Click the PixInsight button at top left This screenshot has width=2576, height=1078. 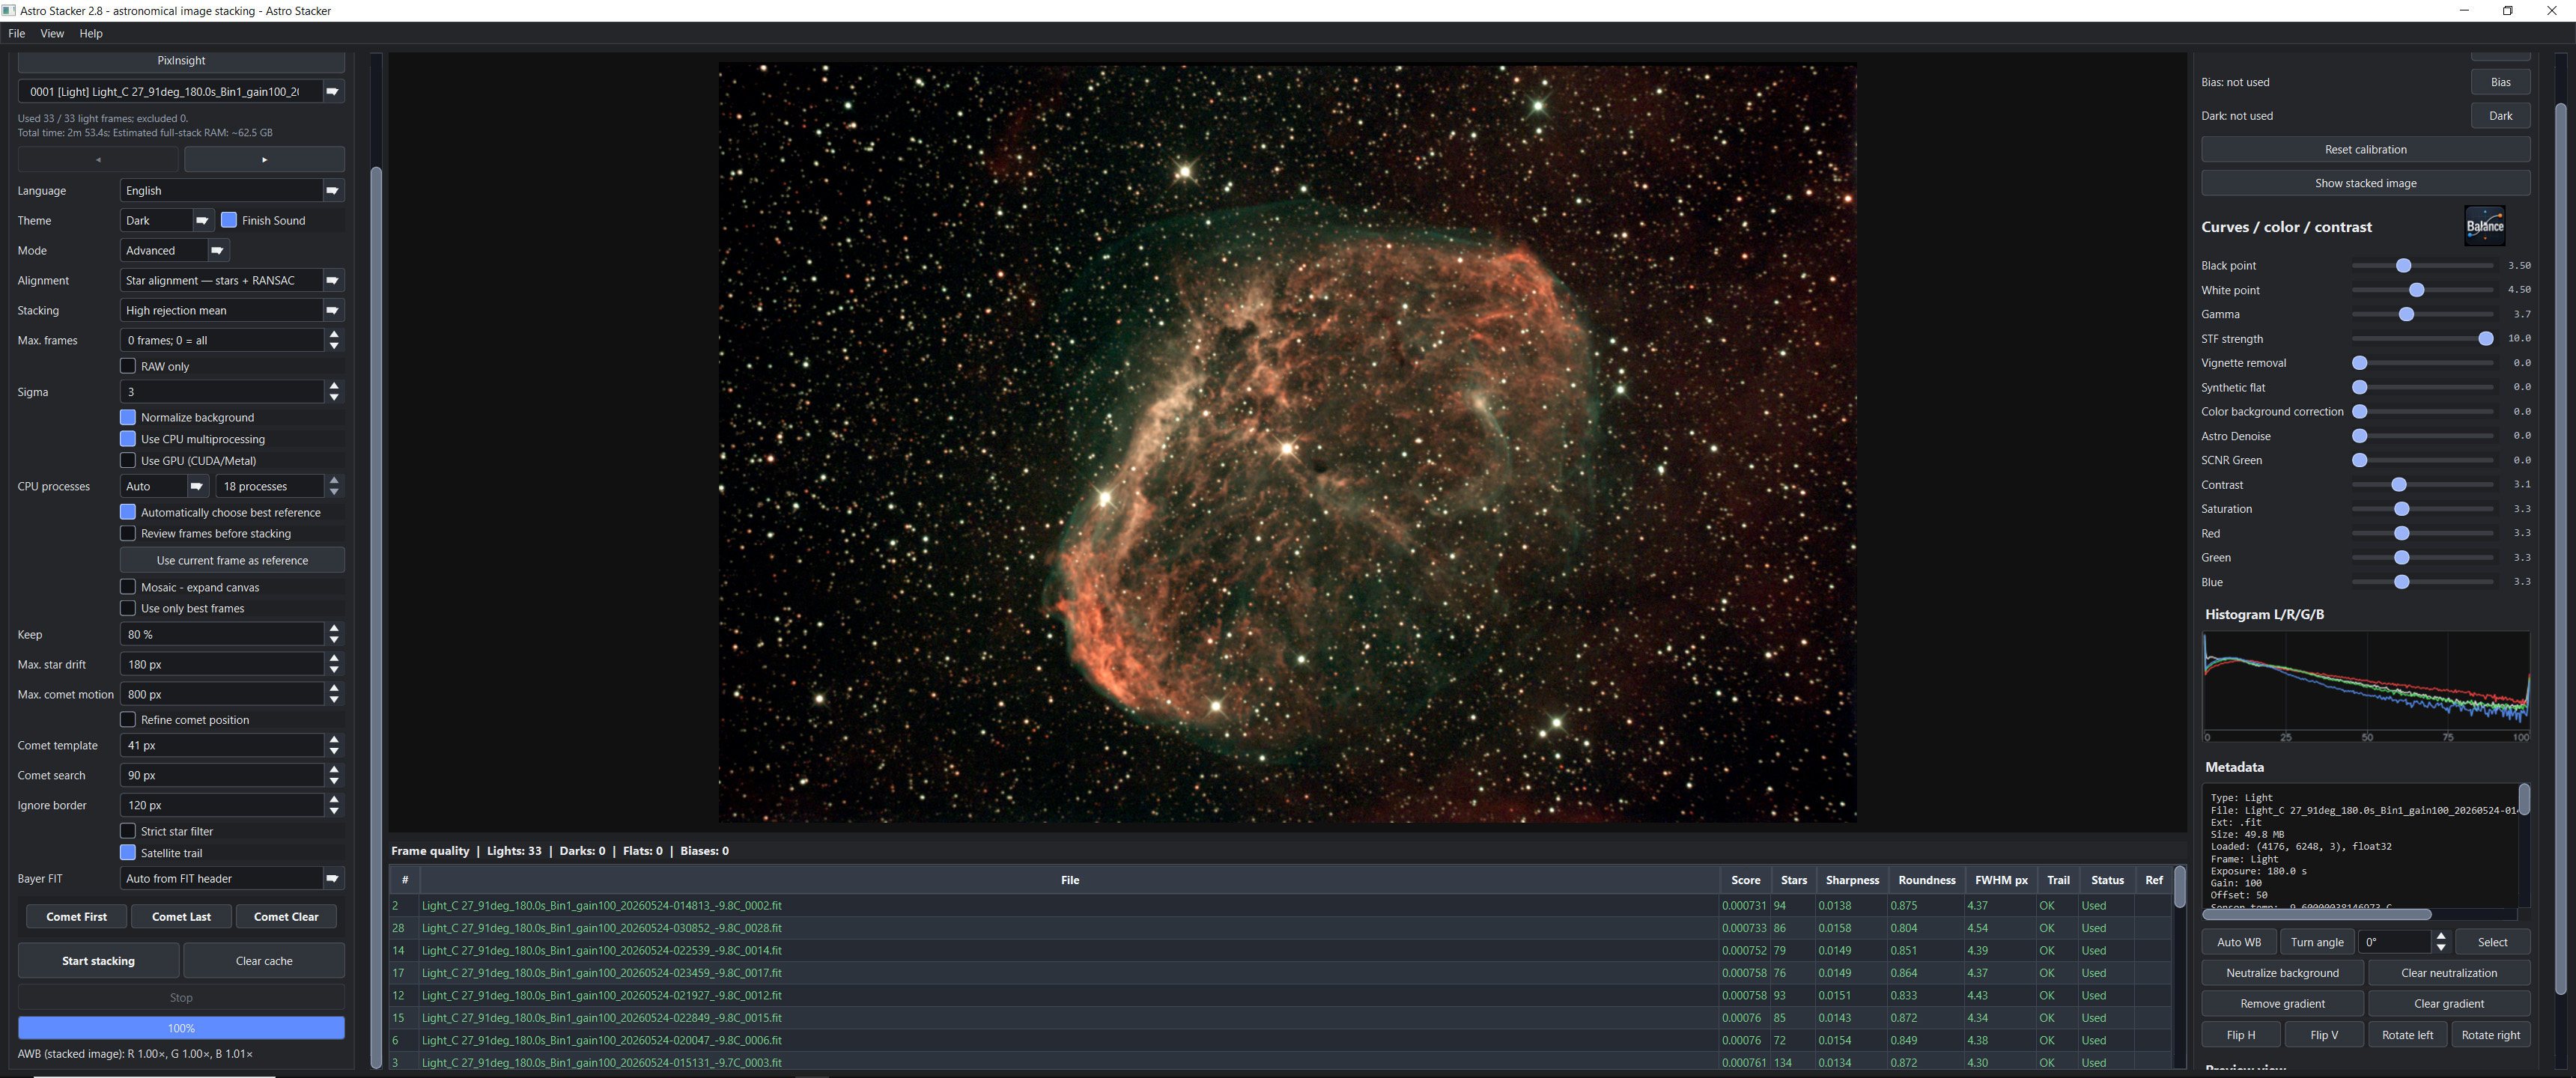click(x=181, y=61)
